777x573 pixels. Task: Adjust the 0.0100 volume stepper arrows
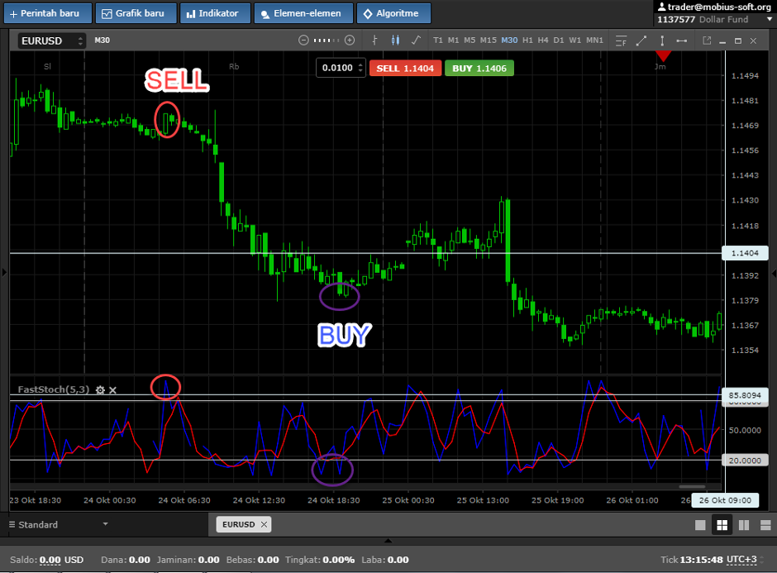tap(360, 68)
